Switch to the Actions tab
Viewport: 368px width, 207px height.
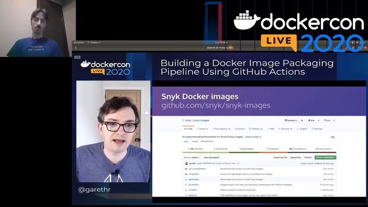pyautogui.click(x=240, y=129)
